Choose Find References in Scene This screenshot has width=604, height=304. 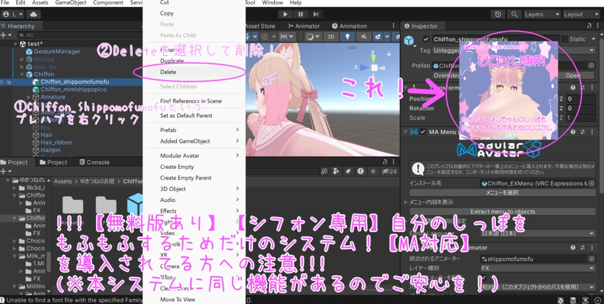[194, 101]
